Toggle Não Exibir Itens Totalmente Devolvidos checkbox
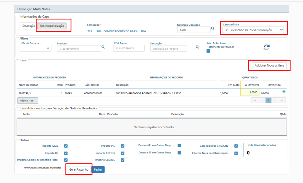303x183 pixels. pos(208,51)
